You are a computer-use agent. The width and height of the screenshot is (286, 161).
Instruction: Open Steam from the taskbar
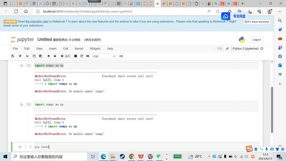point(122,157)
